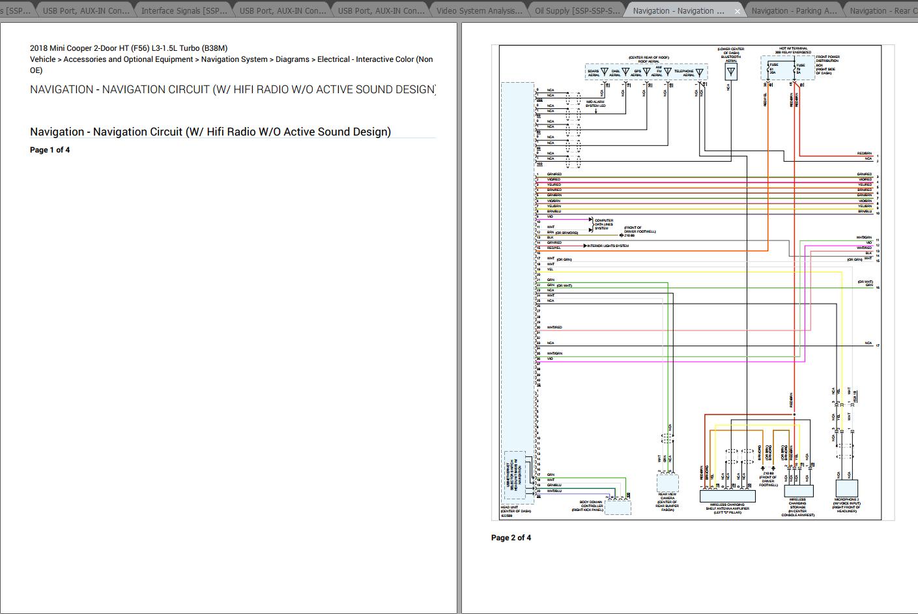918x614 pixels.
Task: Select the Rear View Camera component box
Action: tap(667, 483)
